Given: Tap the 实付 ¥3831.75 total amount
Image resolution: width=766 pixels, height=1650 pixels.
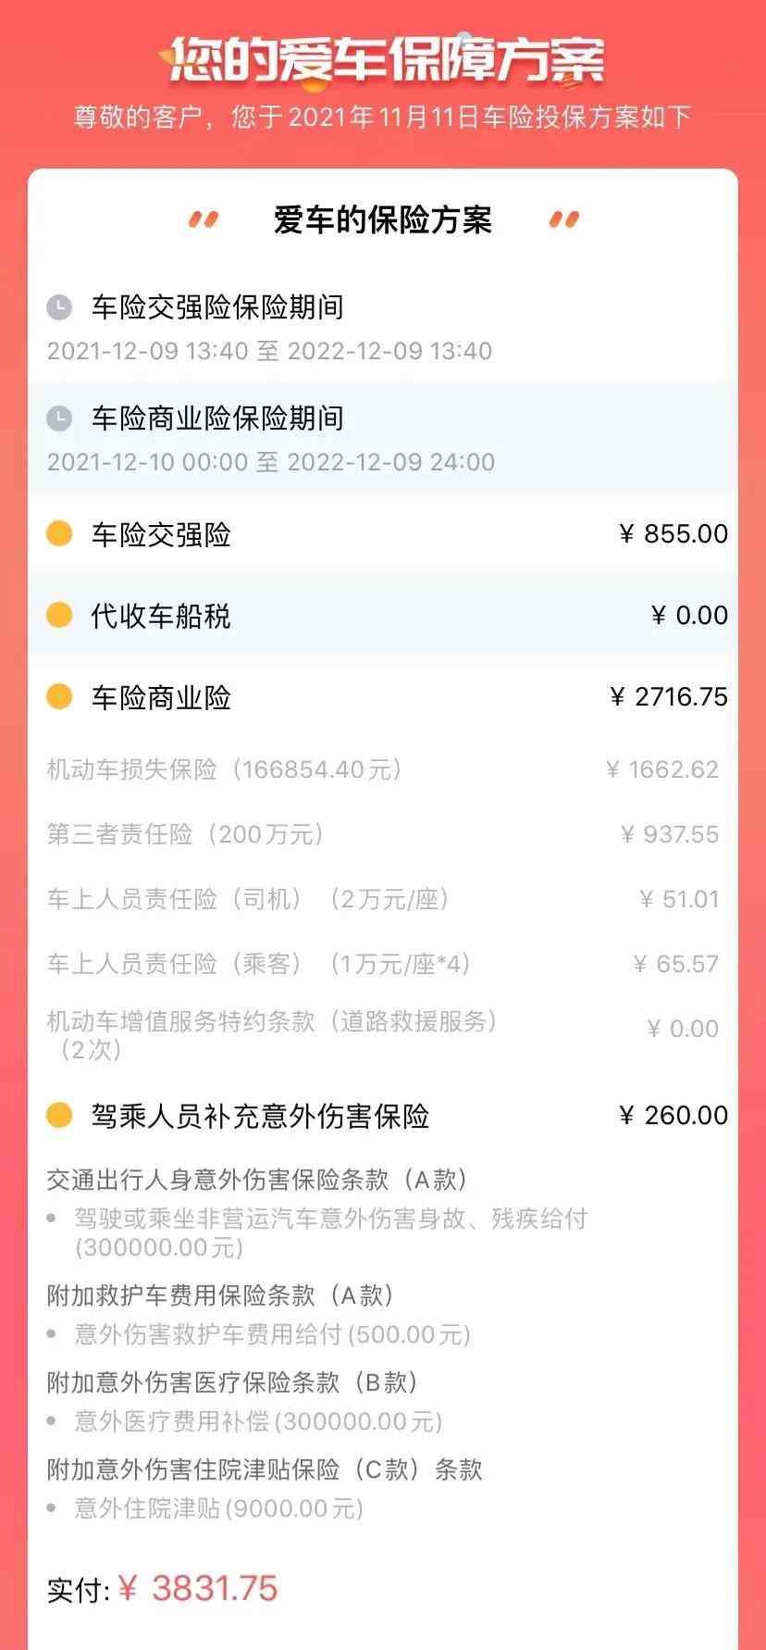Looking at the screenshot, I should pos(163,1589).
